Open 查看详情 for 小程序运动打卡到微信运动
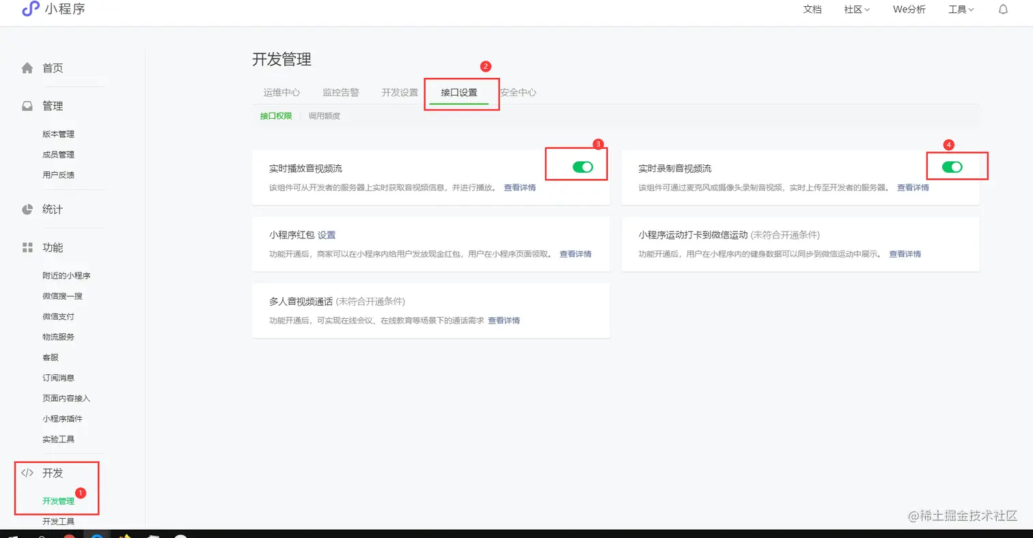This screenshot has height=538, width=1033. [905, 254]
